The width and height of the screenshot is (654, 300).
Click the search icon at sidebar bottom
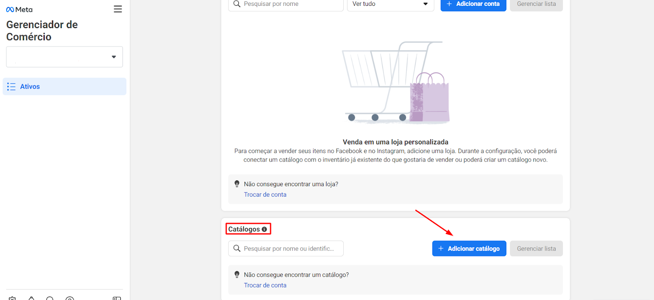click(x=50, y=299)
